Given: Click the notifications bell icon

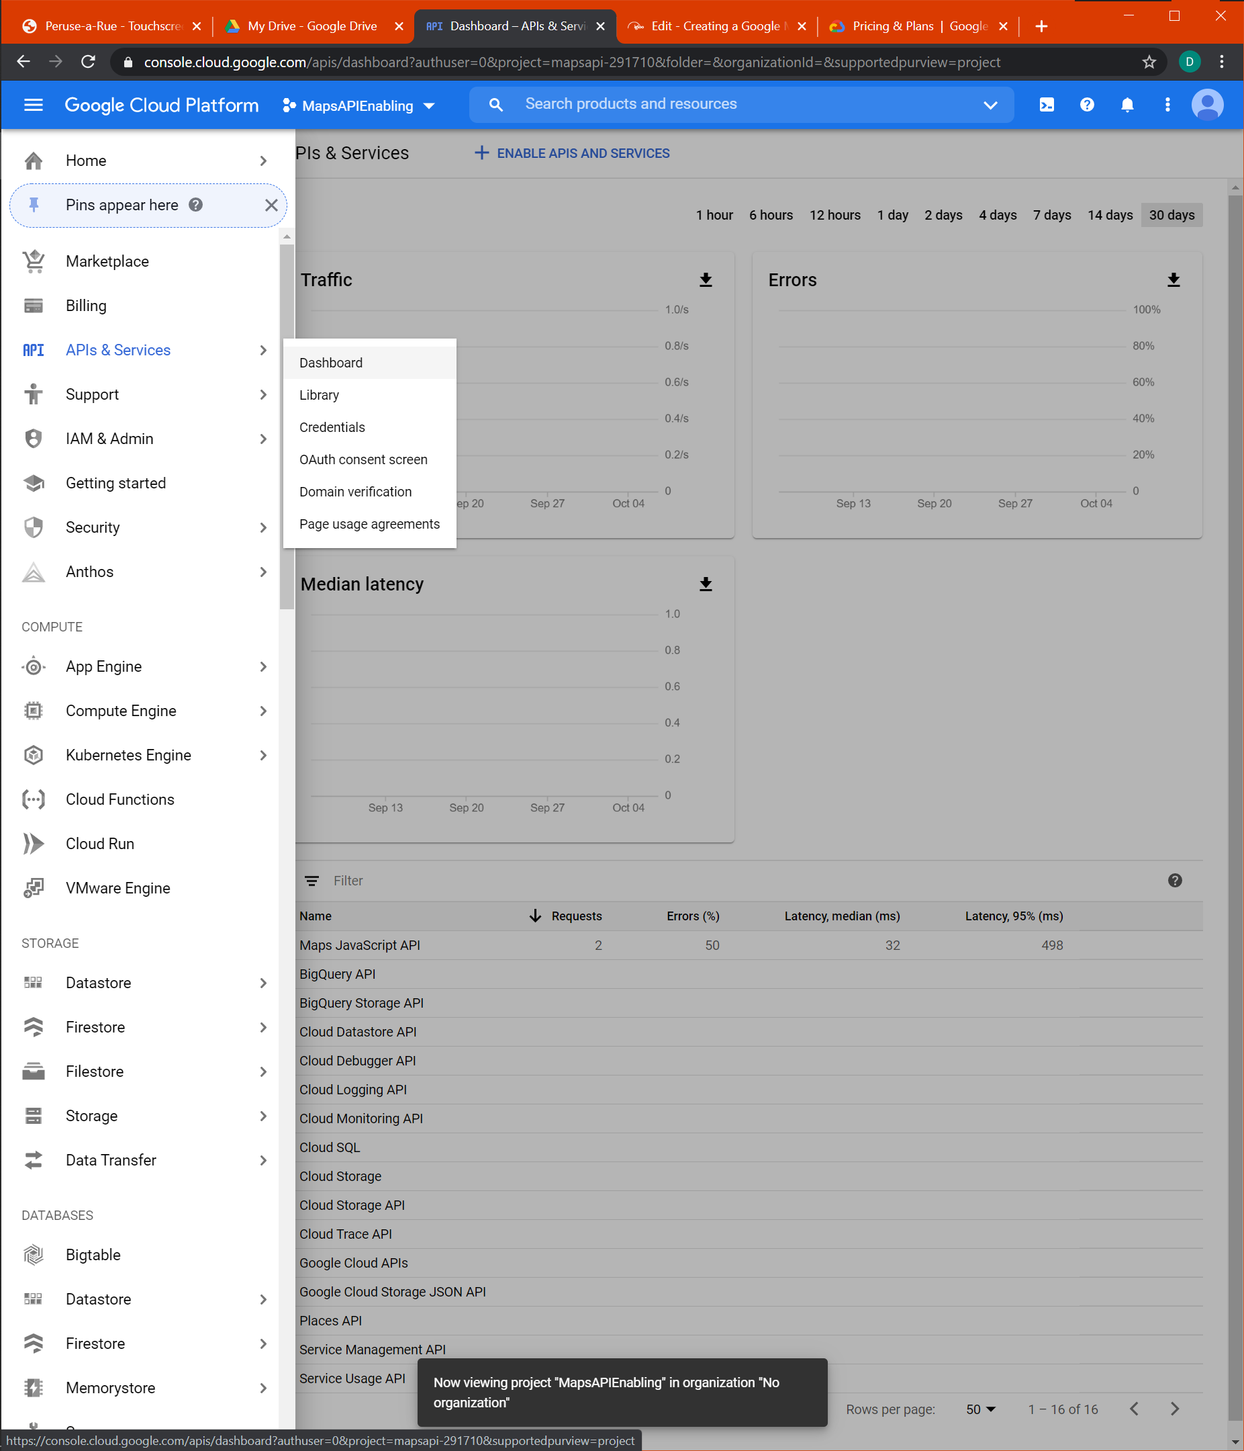Looking at the screenshot, I should click(1127, 105).
